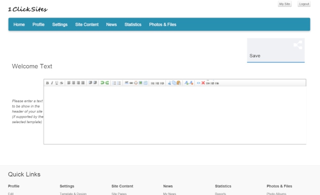
Task: Insert an image with the picture icon
Action: click(140, 83)
